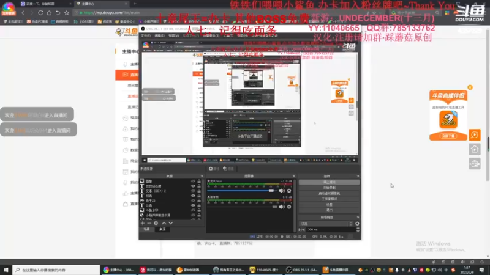Open a new browser tab

(x=135, y=4)
